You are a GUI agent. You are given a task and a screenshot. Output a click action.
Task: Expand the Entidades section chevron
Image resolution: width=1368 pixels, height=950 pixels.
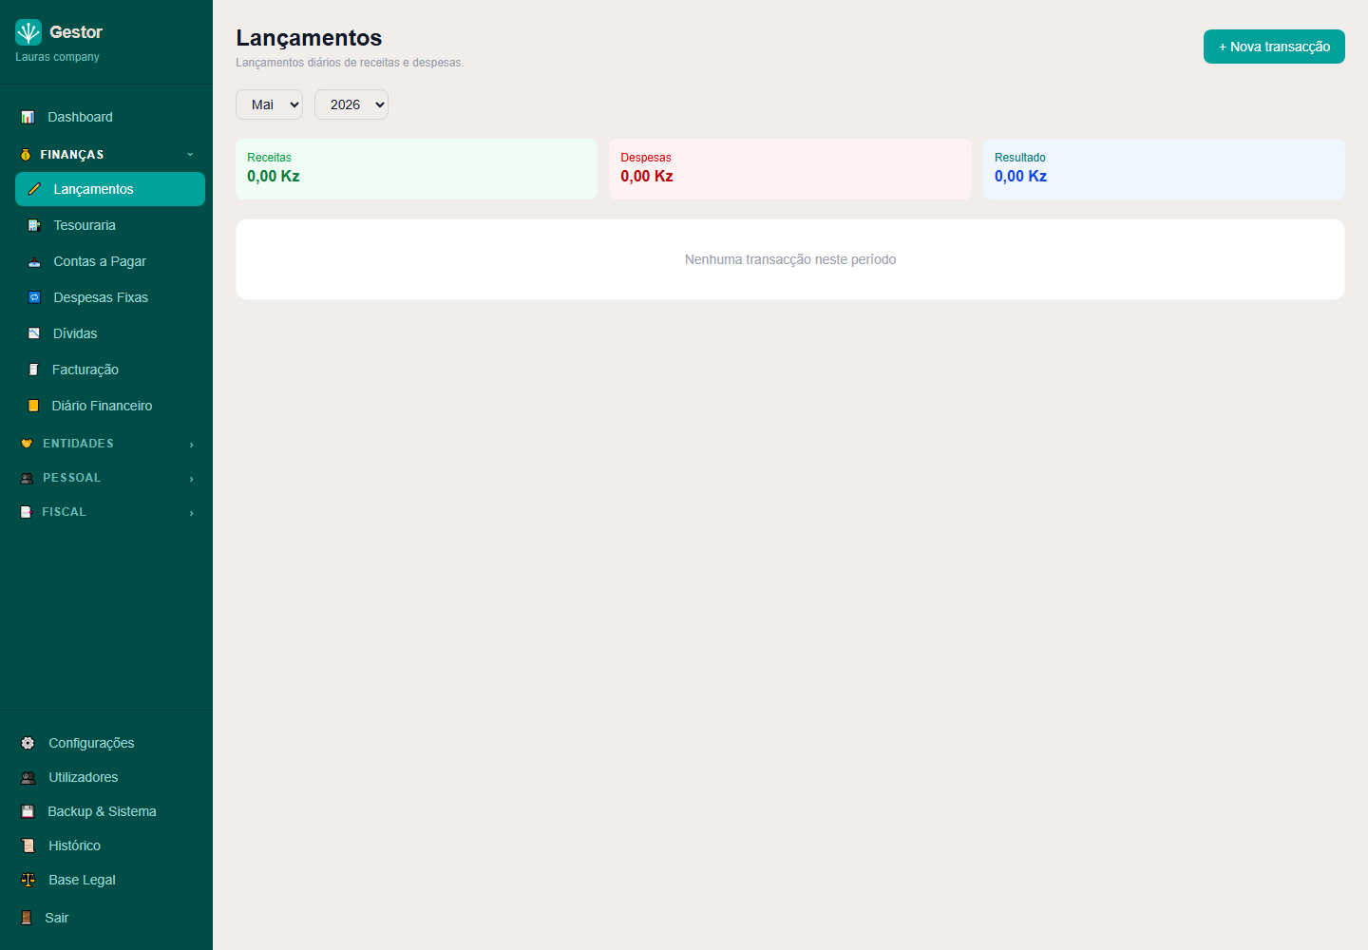pyautogui.click(x=191, y=445)
